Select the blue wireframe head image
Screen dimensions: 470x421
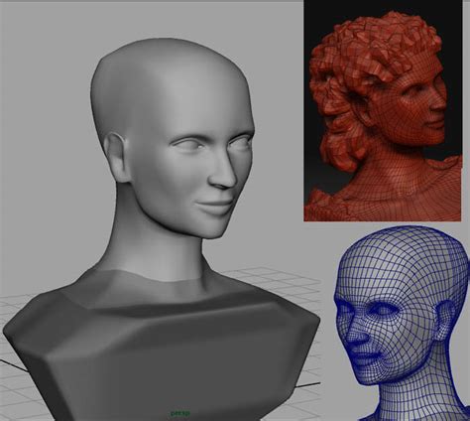pos(402,324)
